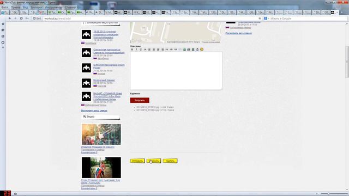Open a new tab with the plus button

[342, 13]
